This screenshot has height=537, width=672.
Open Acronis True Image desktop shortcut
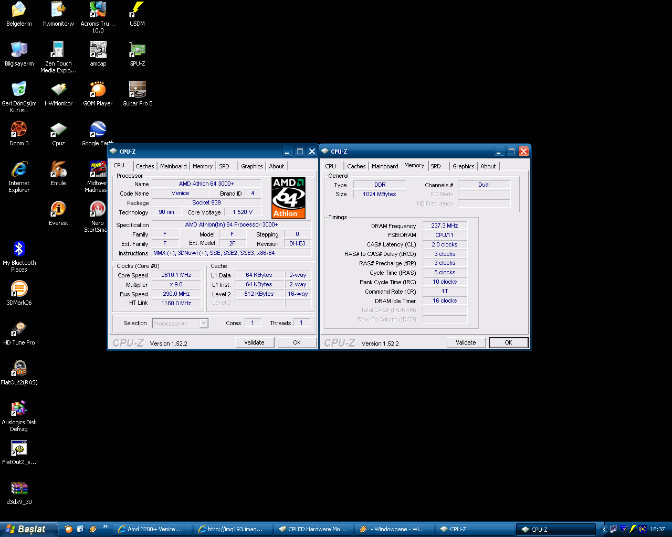98,17
